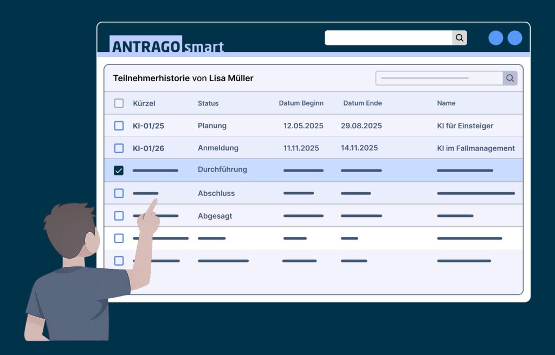Tick the checkbox in the Abschluss row
The height and width of the screenshot is (355, 555).
[119, 193]
